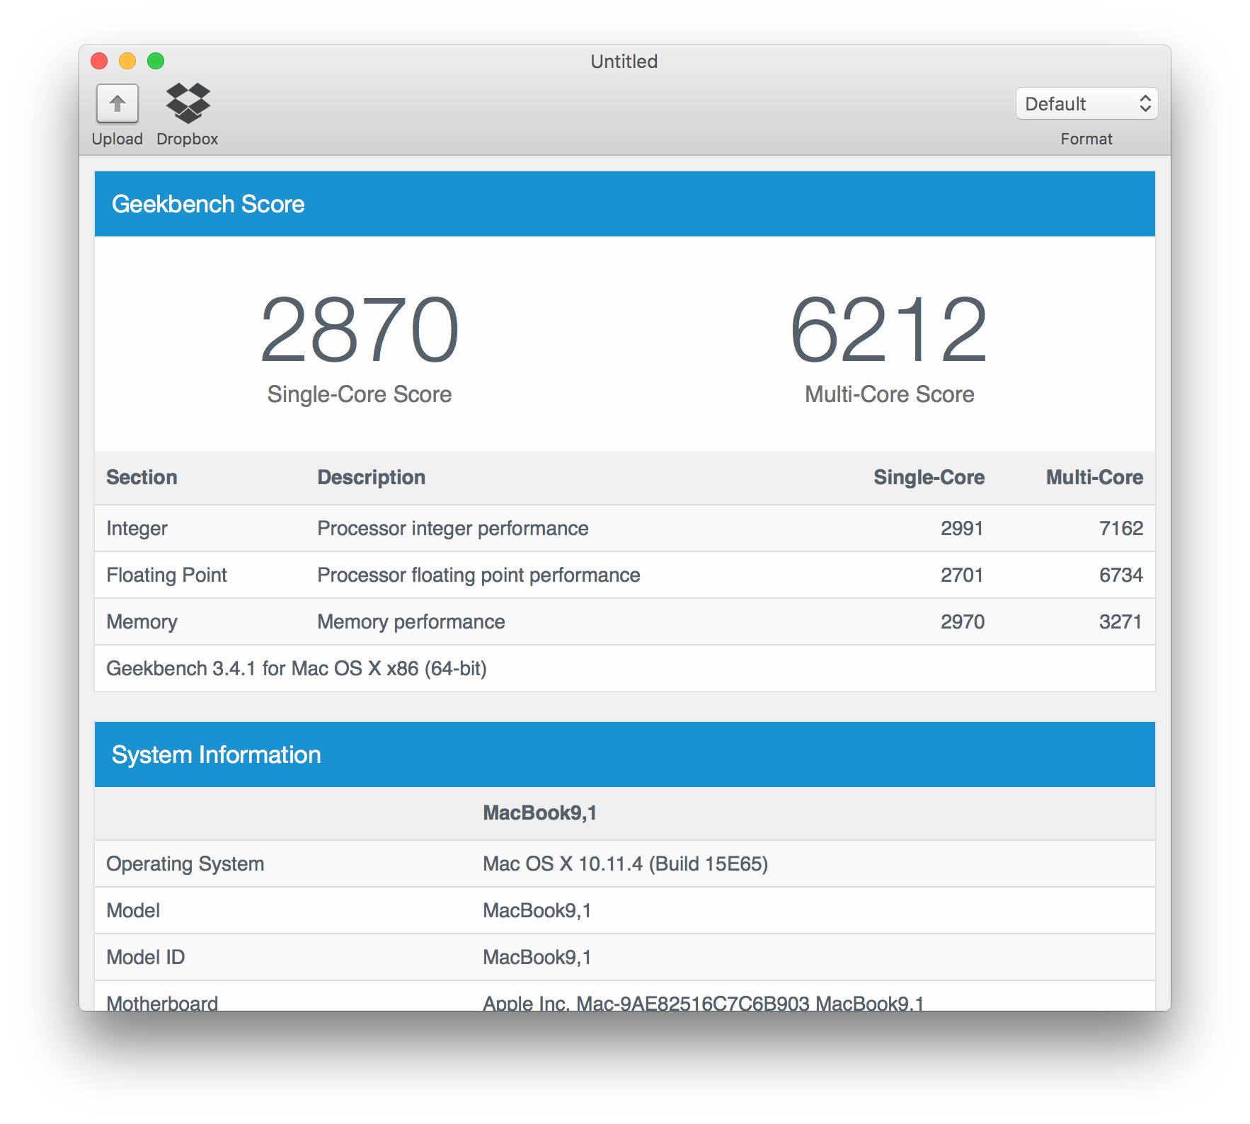This screenshot has height=1124, width=1250.
Task: Click the Format toolbar label
Action: (1086, 139)
